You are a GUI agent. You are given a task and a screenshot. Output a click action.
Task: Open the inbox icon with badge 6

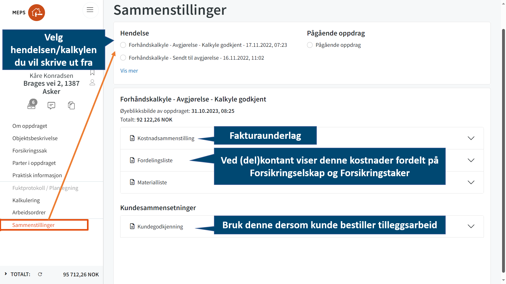pos(31,105)
